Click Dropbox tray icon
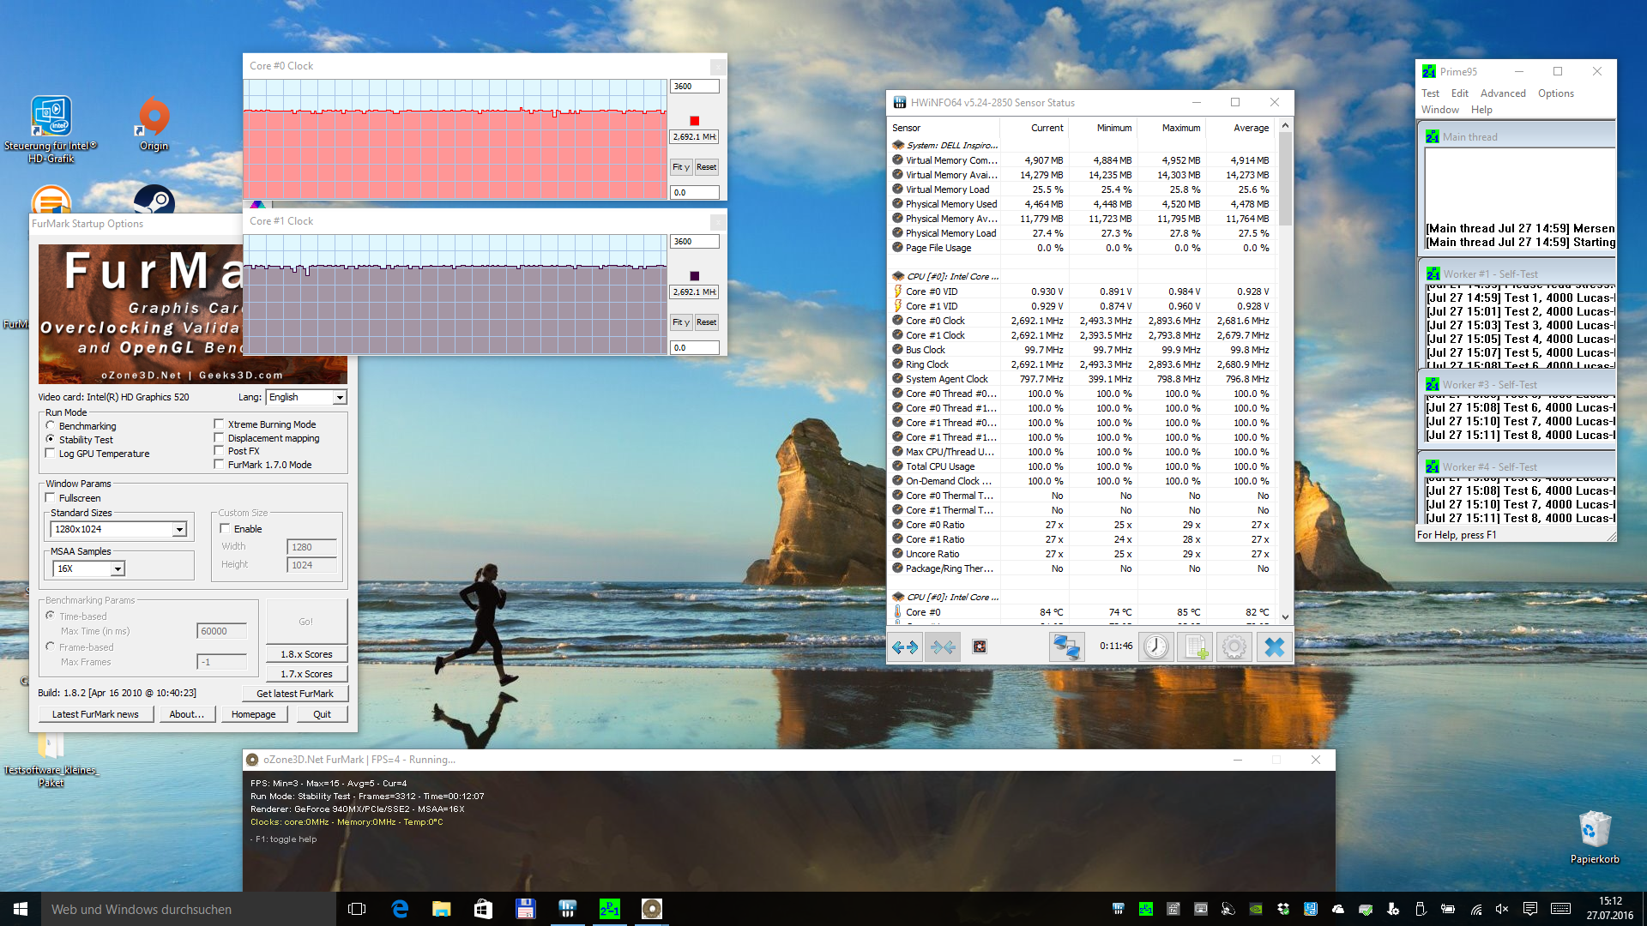 click(x=1283, y=909)
